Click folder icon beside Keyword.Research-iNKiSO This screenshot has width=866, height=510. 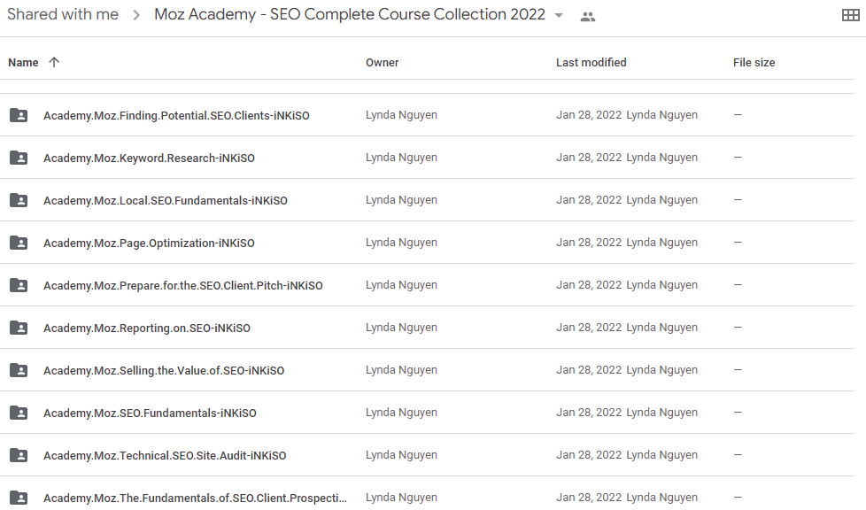[x=19, y=158]
